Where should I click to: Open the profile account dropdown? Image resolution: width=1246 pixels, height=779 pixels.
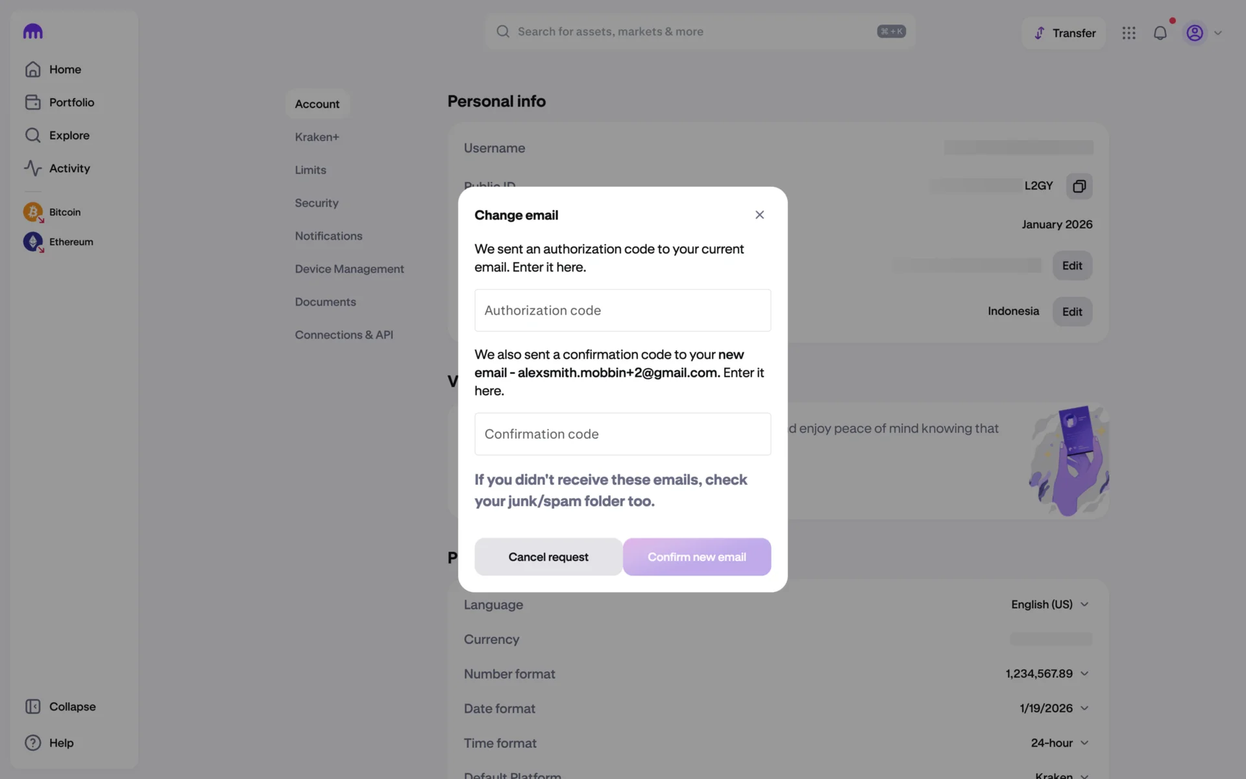(x=1203, y=33)
